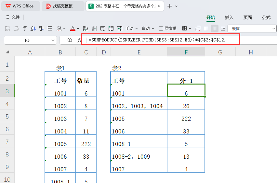
Task: Select column G header
Action: tap(220, 52)
